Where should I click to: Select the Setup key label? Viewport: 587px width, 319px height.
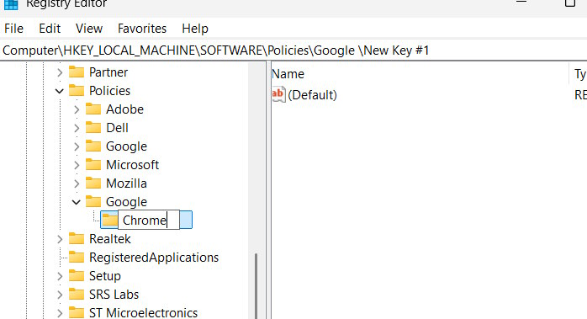pyautogui.click(x=105, y=276)
